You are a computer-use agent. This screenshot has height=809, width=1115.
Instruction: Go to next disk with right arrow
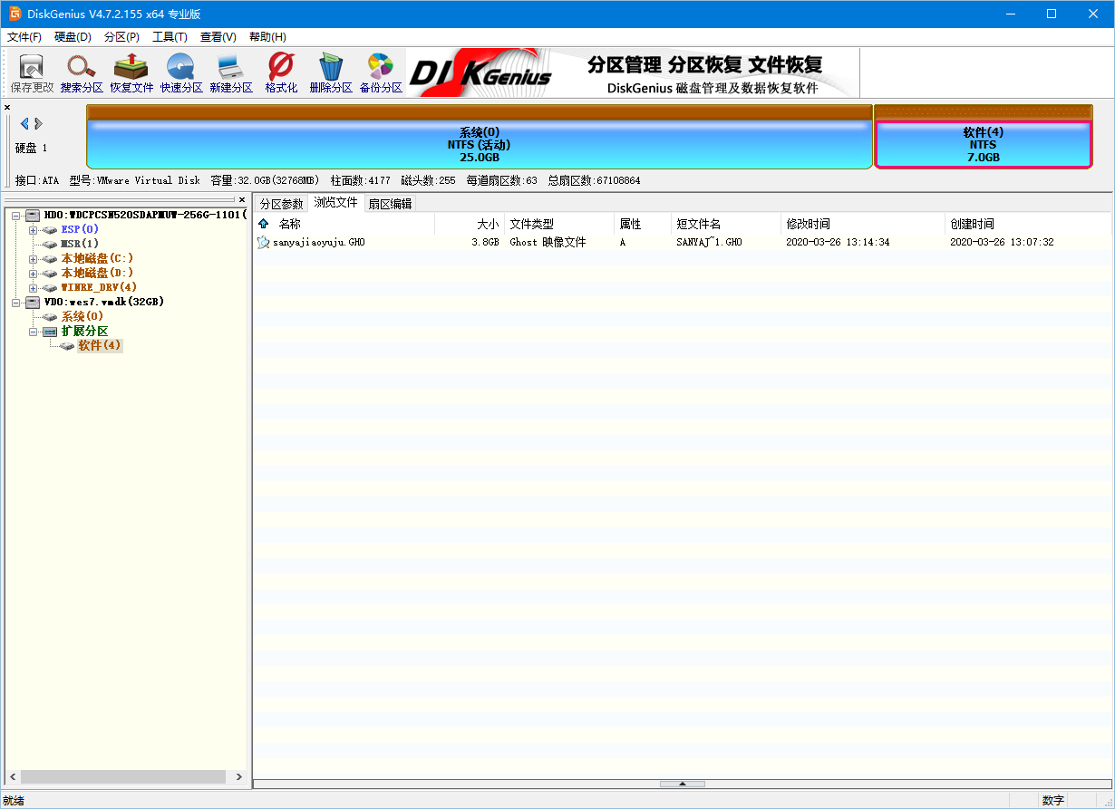[38, 124]
